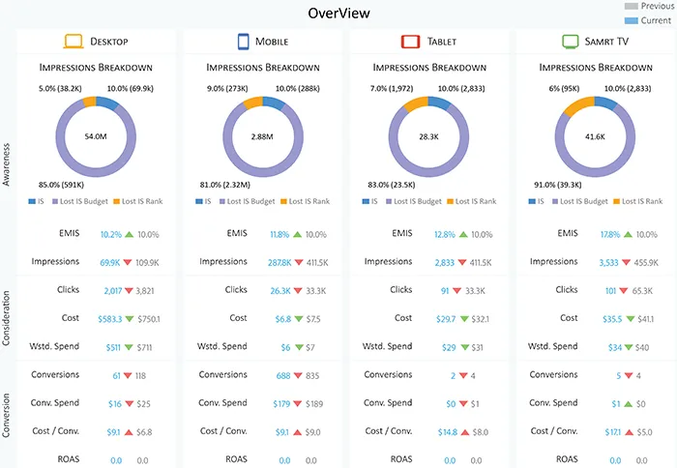Click Mobile current Conversions value 688
The width and height of the screenshot is (677, 468).
click(283, 375)
